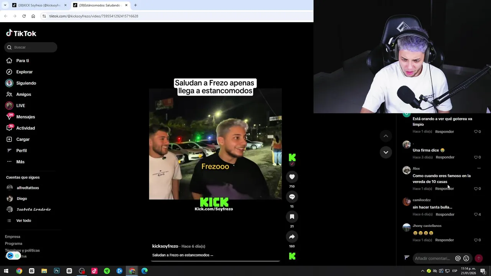Screen dimensions: 491x276
Task: Open the Kick creator avatar above like button
Action: 292,158
